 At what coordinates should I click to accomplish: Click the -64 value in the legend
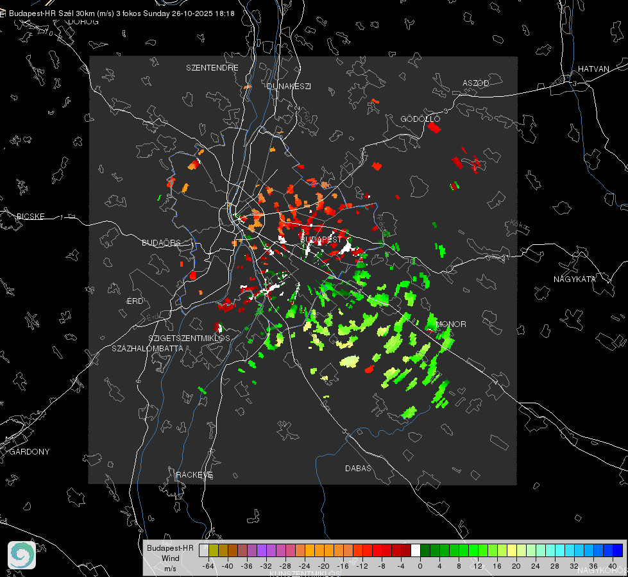pos(208,566)
